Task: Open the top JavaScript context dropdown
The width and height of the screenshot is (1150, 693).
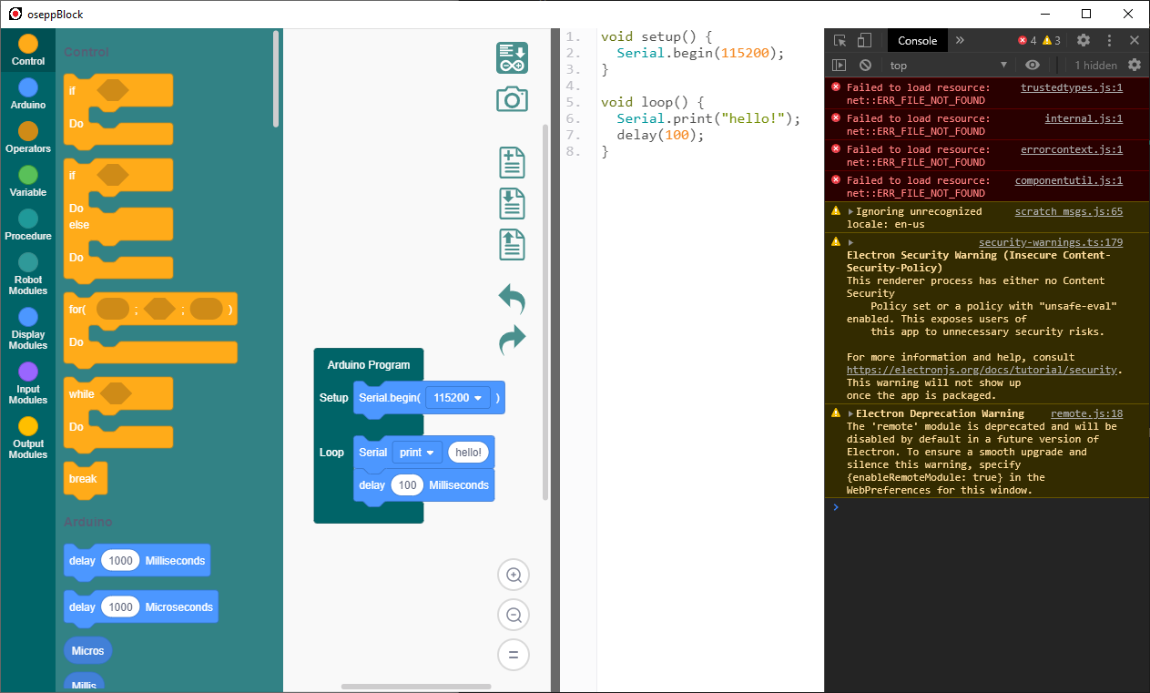Action: [949, 65]
